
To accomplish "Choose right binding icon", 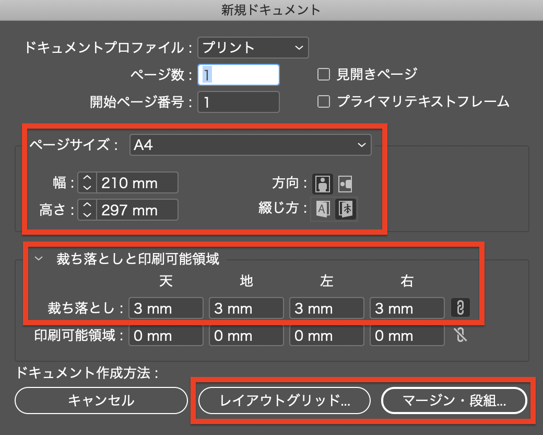I will pyautogui.click(x=346, y=209).
